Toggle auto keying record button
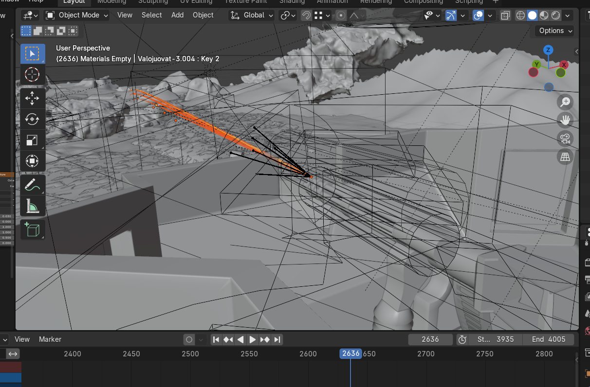 pos(189,339)
